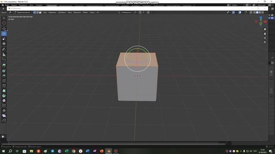Click the red X axis gizmo ball
Viewport: 275px width, 154px height.
tap(266, 22)
